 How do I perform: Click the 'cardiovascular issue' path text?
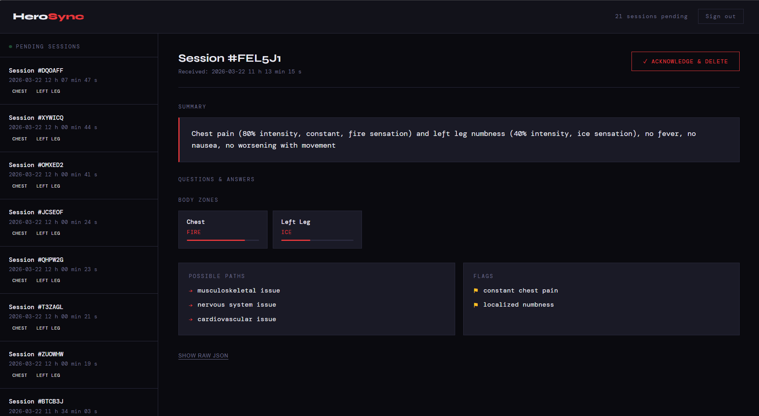[237, 319]
